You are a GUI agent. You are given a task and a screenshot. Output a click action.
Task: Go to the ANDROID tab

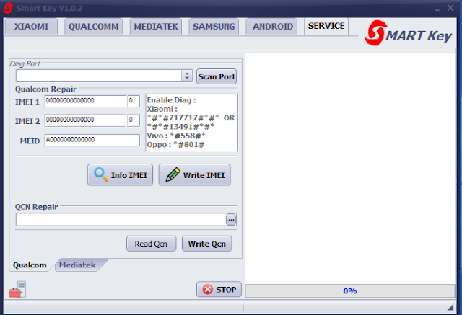pyautogui.click(x=273, y=27)
